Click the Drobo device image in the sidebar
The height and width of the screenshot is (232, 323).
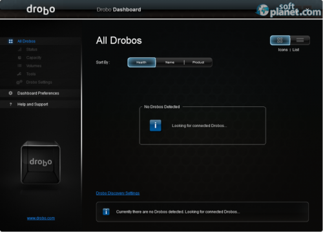coord(41,162)
